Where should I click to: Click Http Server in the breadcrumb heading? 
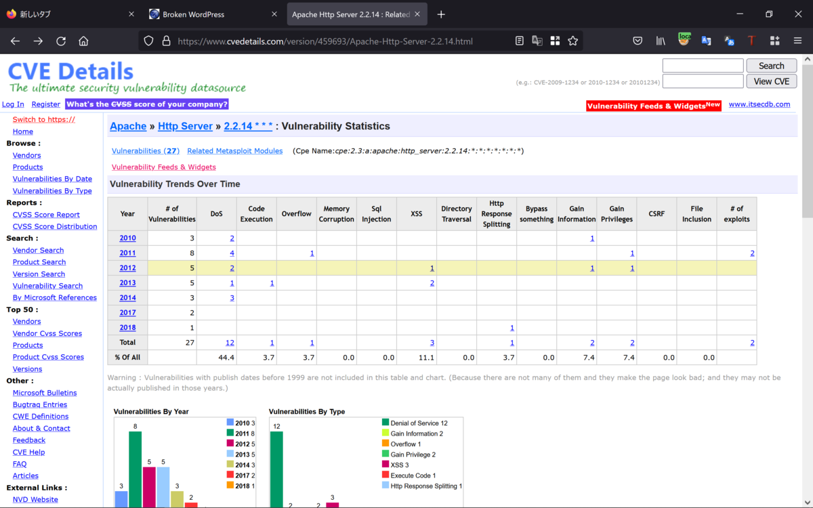coord(185,126)
